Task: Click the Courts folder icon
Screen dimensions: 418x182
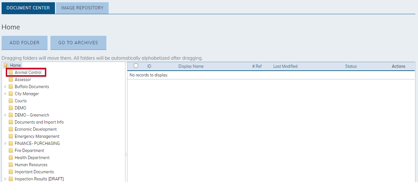Action: pyautogui.click(x=11, y=101)
